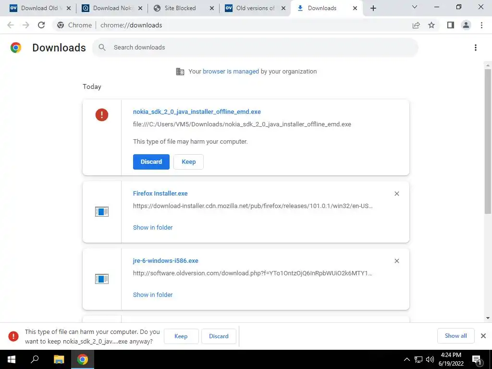Open the side panel icon
Screen dimensions: 492x369
click(451, 25)
